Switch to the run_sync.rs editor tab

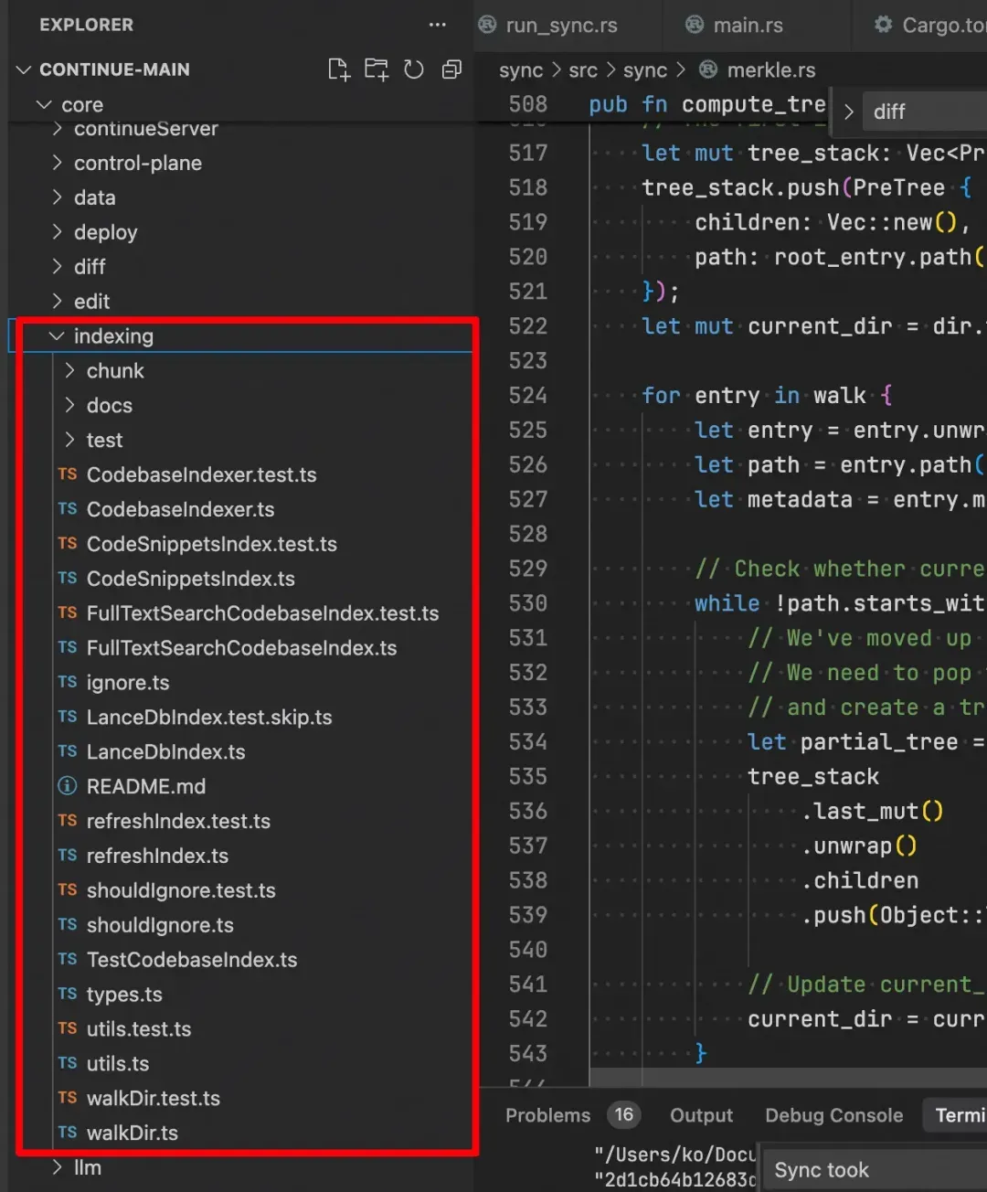(561, 25)
